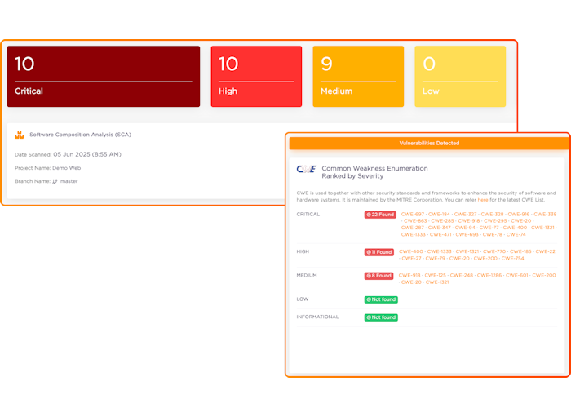Open the CWE-248 link
The image size is (571, 417).
(462, 275)
